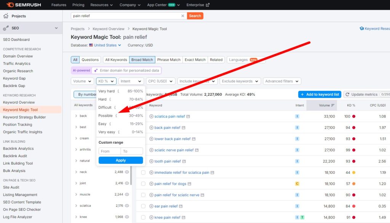Click red KD indicator for sciatica pain relief
This screenshot has height=223, width=390.
[354, 116]
